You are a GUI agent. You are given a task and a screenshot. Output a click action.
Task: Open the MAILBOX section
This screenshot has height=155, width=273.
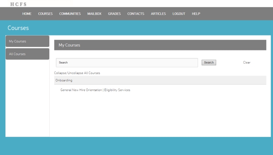94,14
